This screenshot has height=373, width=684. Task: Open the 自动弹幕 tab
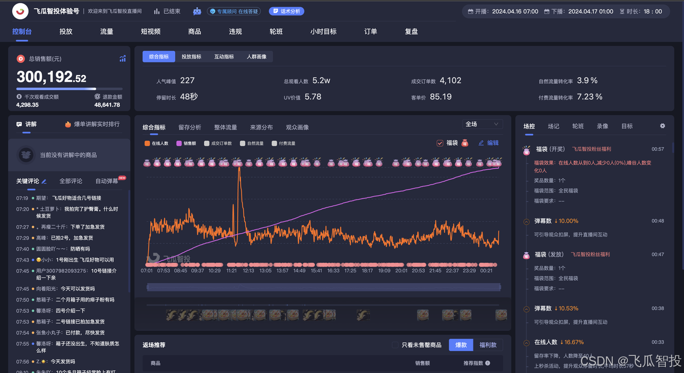pyautogui.click(x=107, y=181)
